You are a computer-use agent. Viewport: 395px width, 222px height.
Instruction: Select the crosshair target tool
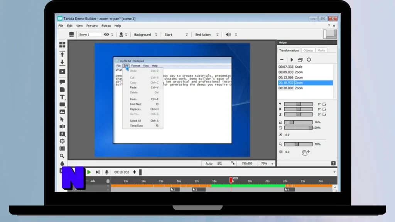click(62, 141)
